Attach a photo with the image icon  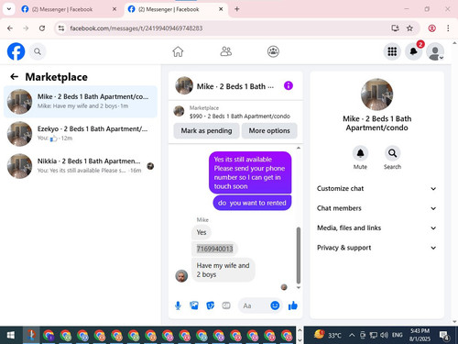tap(194, 305)
